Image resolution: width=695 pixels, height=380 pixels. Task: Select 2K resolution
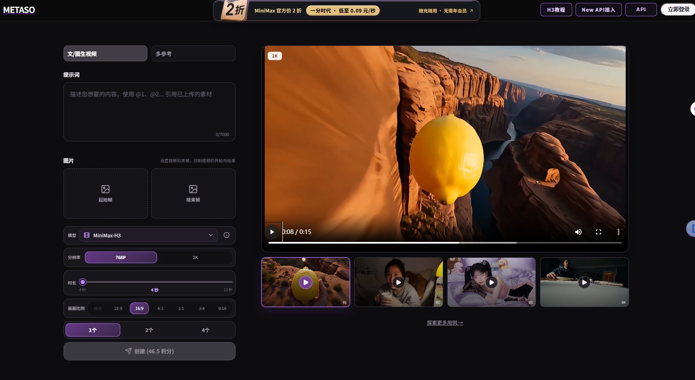pyautogui.click(x=195, y=257)
